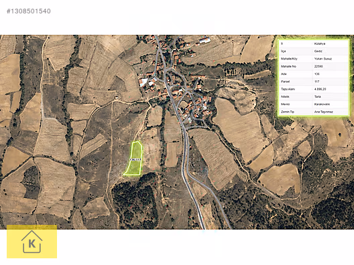The height and width of the screenshot is (265, 354).
Task: Click the Tapu Alanı value 4.896,20
Action: coord(320,89)
